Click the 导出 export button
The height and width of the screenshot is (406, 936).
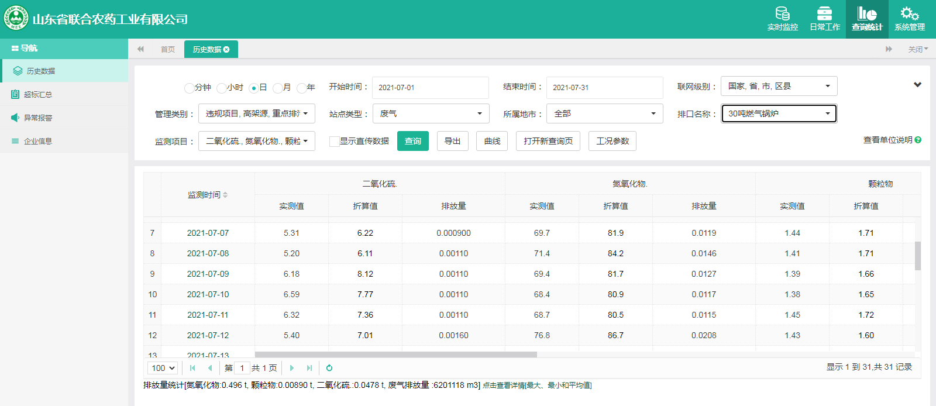(452, 141)
